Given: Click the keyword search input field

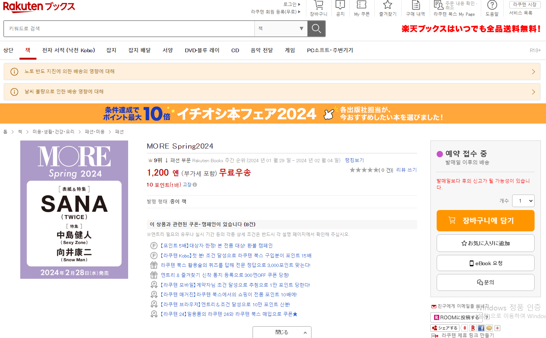Looking at the screenshot, I should [129, 29].
